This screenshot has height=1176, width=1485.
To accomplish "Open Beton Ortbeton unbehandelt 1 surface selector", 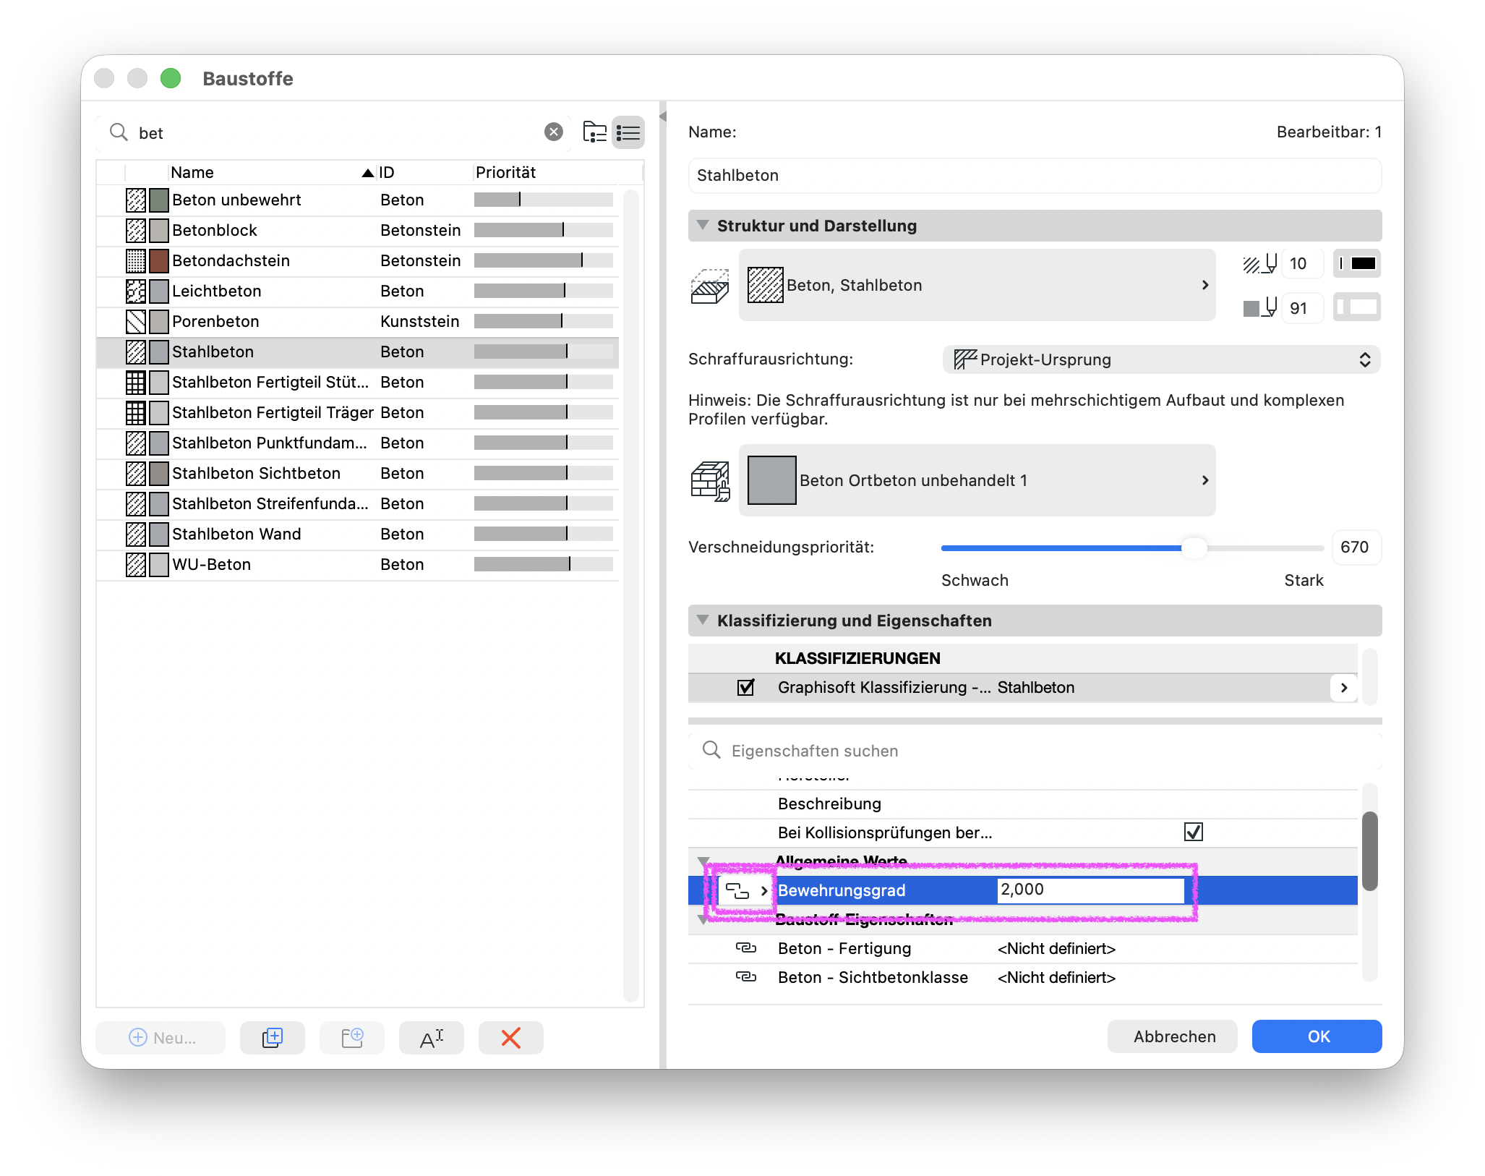I will pyautogui.click(x=977, y=480).
